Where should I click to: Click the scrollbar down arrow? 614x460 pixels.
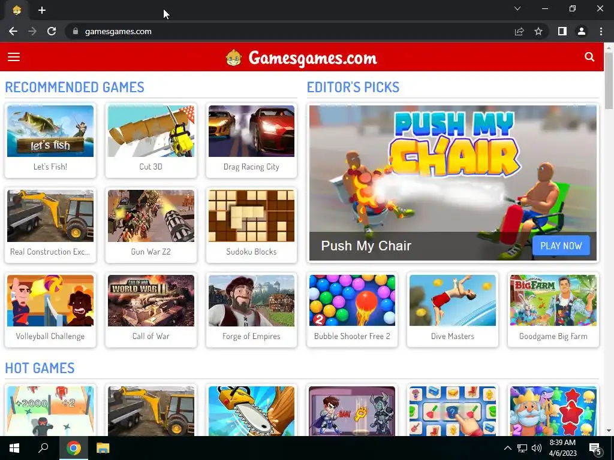click(609, 431)
